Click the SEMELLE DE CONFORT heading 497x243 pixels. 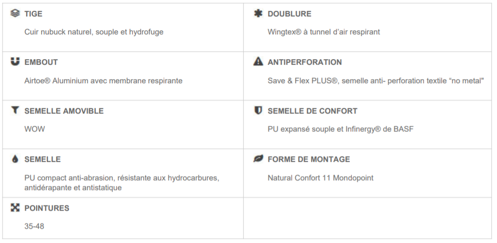[x=312, y=111]
